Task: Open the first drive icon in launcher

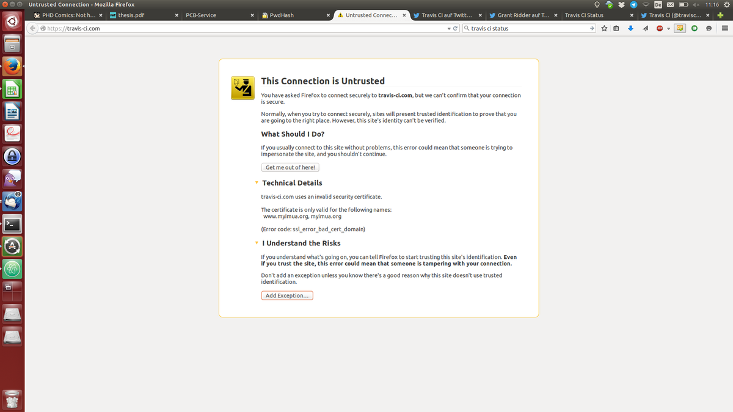Action: coord(12,314)
